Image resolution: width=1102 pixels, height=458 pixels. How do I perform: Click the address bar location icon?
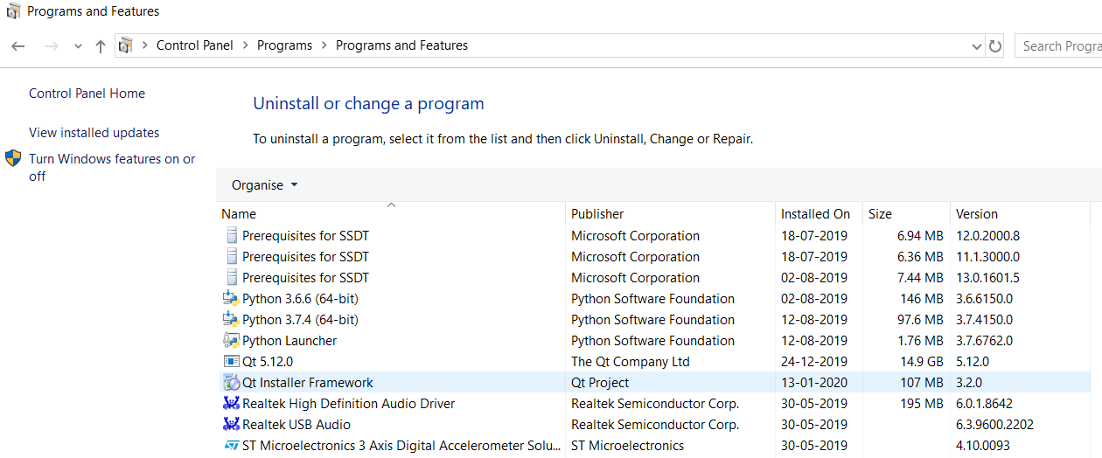tap(126, 45)
